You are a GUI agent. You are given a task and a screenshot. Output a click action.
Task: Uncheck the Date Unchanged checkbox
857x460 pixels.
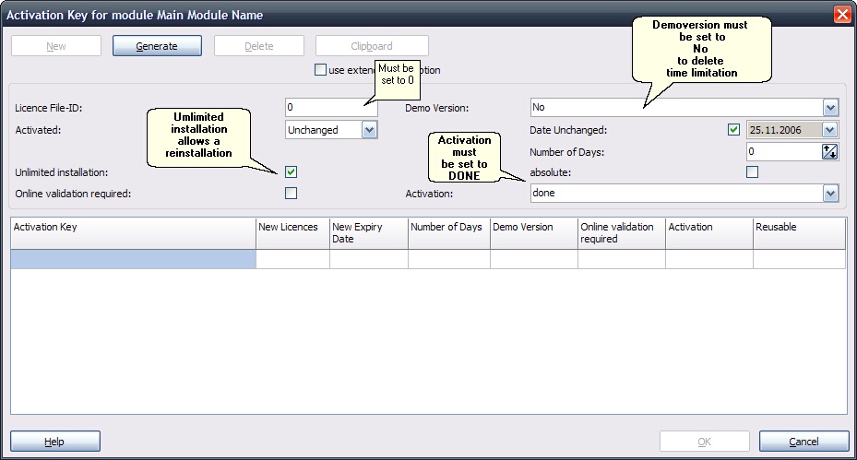[734, 130]
